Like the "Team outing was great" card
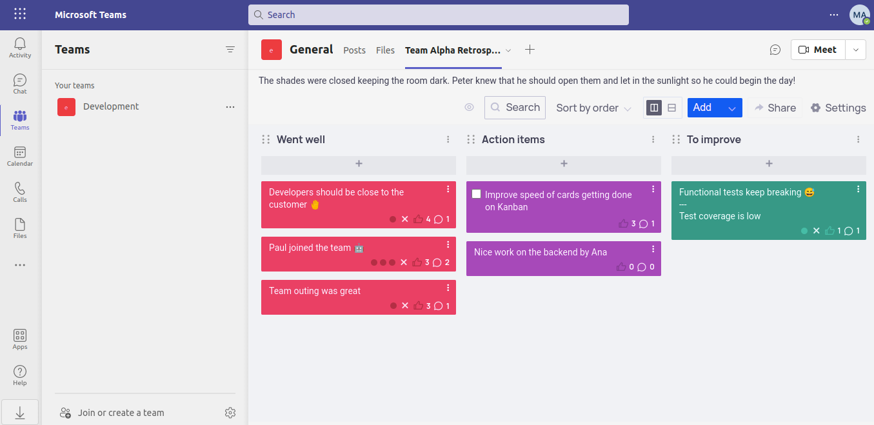 click(418, 306)
